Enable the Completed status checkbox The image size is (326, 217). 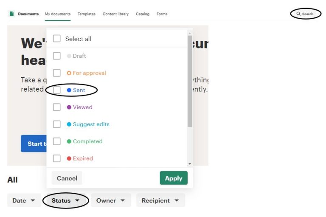(57, 141)
